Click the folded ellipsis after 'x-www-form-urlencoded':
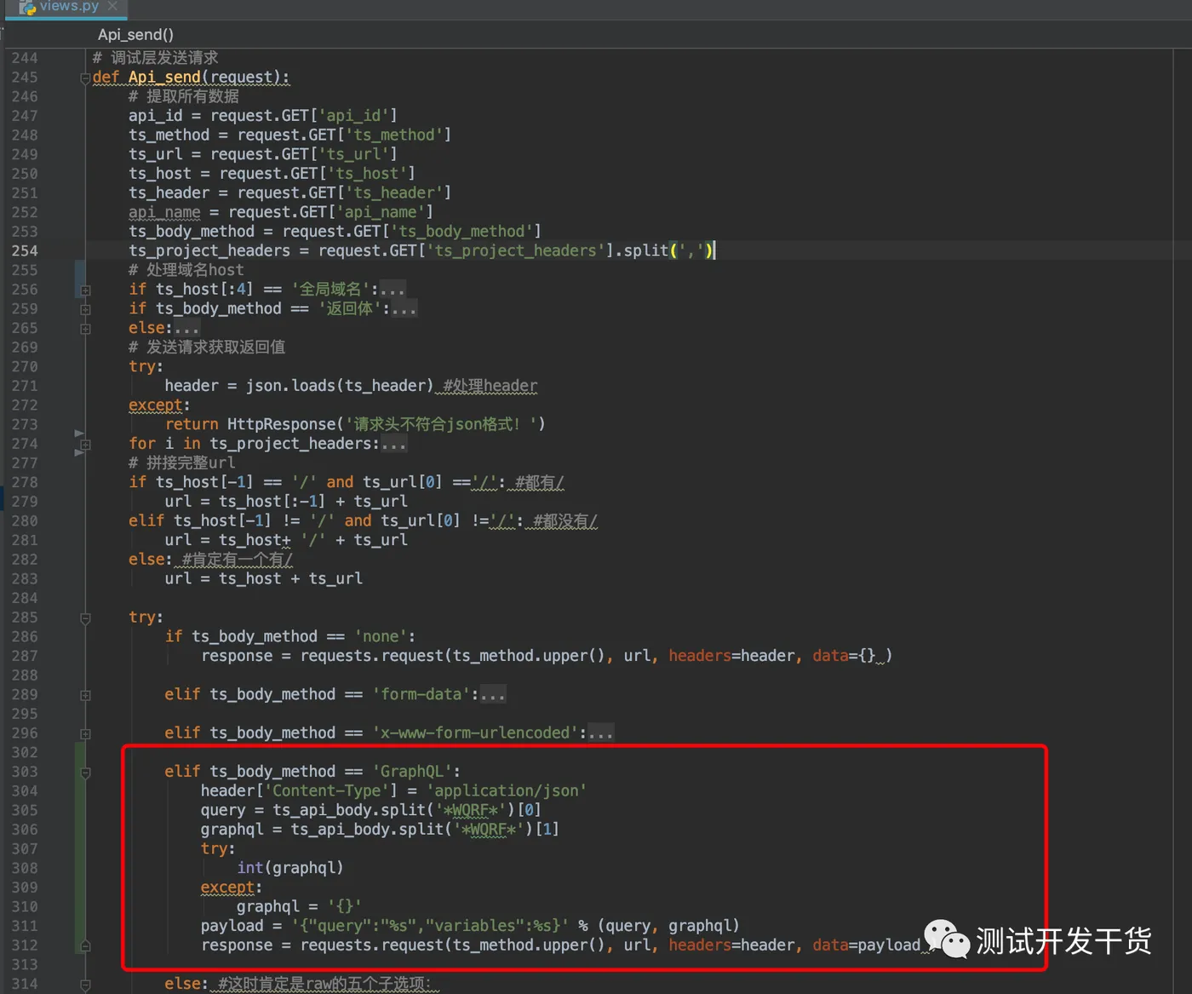The image size is (1192, 994). coord(600,733)
